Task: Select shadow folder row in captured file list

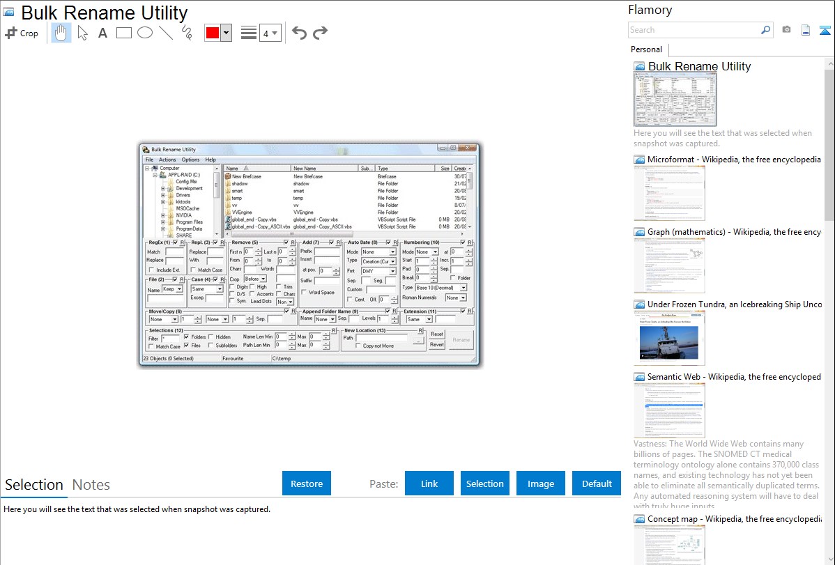Action: pos(346,184)
